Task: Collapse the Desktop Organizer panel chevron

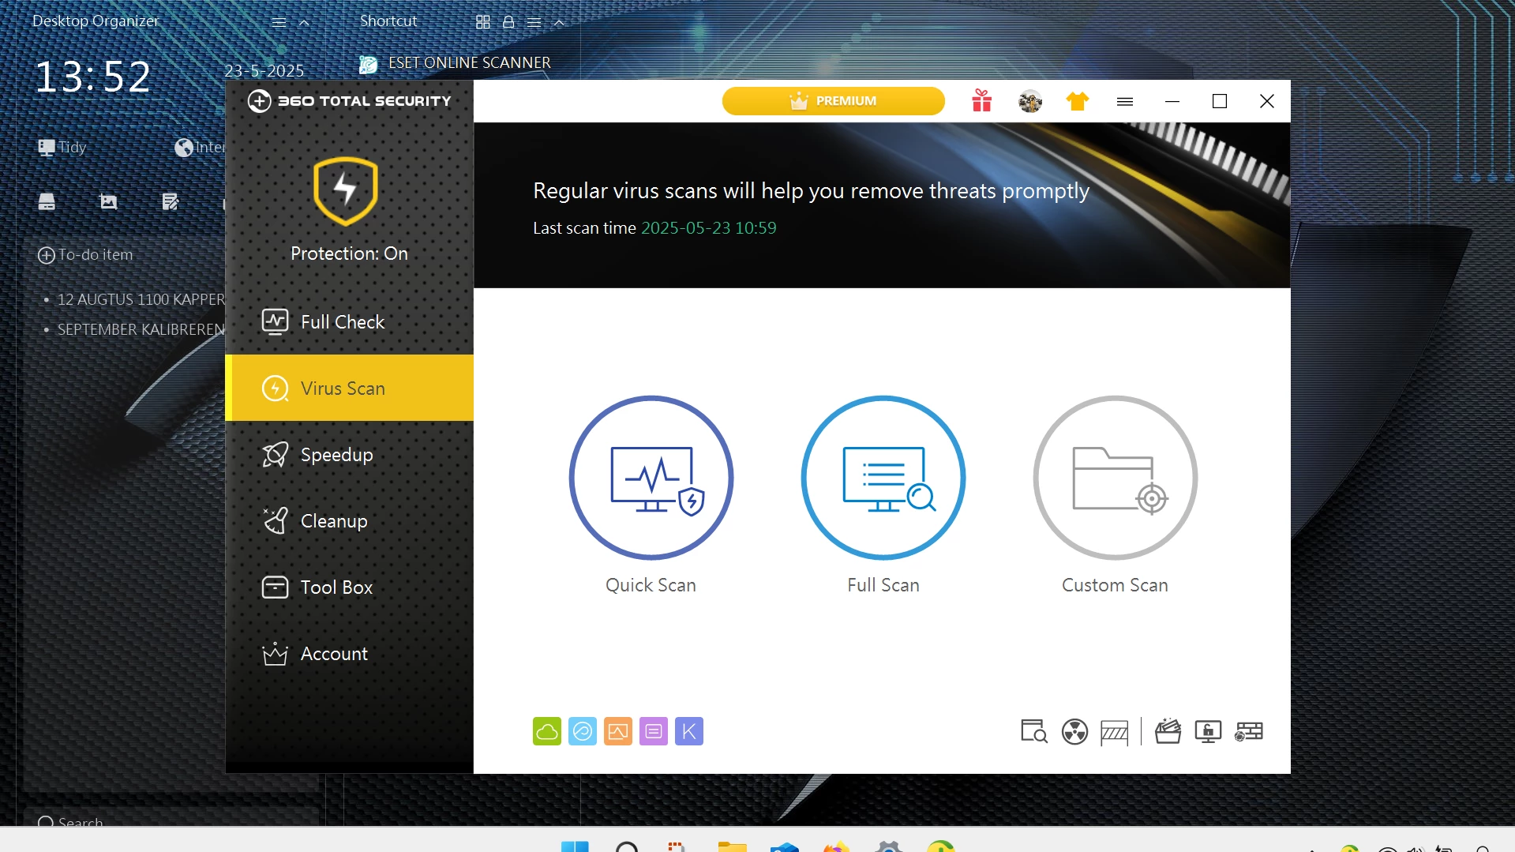Action: click(x=304, y=22)
